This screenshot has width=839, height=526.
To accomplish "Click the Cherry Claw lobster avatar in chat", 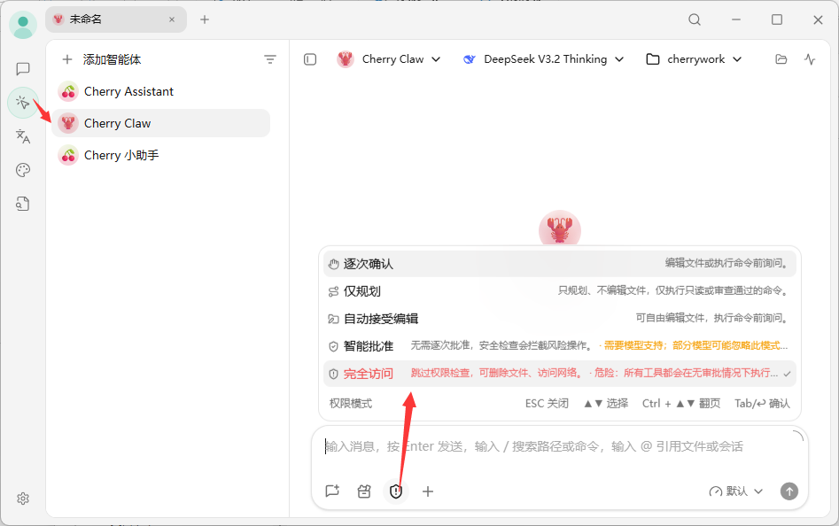I will coord(560,228).
